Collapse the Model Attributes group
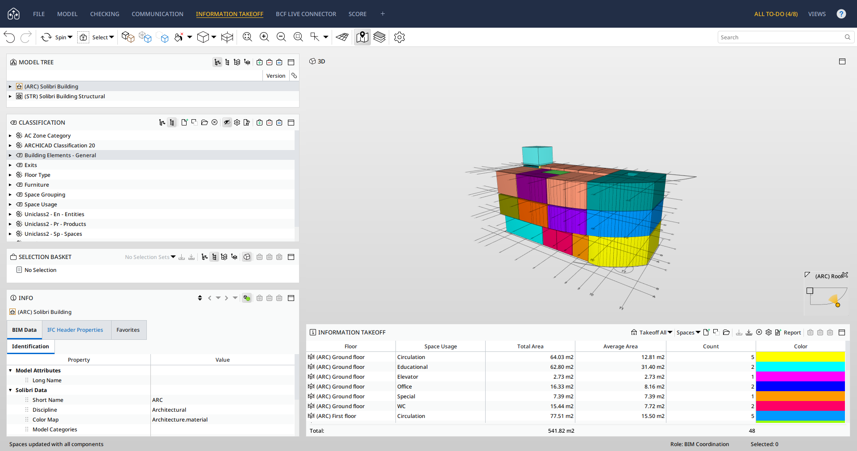The width and height of the screenshot is (857, 451). [10, 371]
